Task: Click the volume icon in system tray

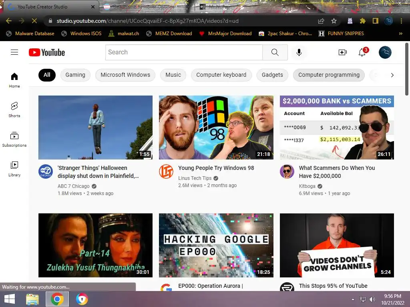Action: click(x=372, y=299)
